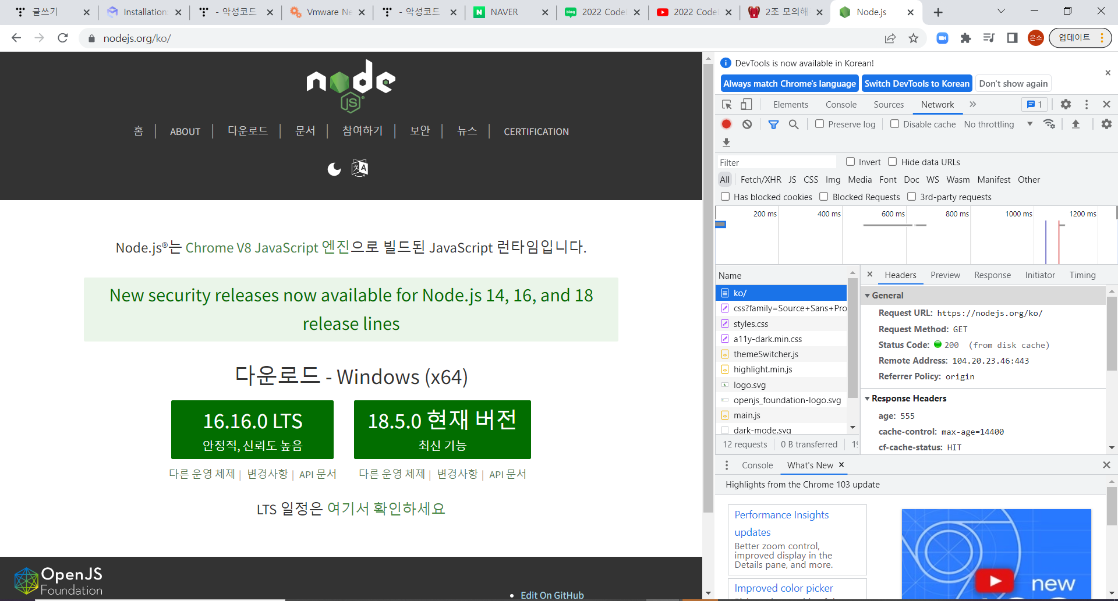Viewport: 1118px width, 601px height.
Task: Open the Response tab of request
Action: click(x=992, y=275)
